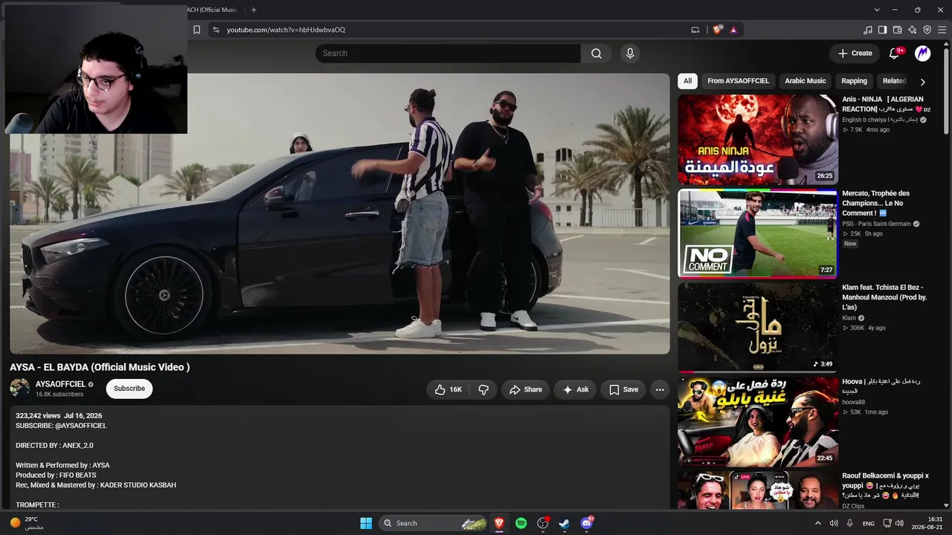Open Brave browser from the taskbar

(499, 523)
